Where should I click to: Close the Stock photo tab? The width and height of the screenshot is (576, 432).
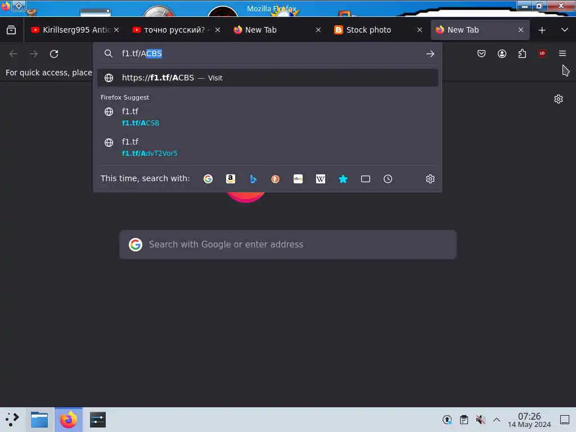pyautogui.click(x=420, y=30)
